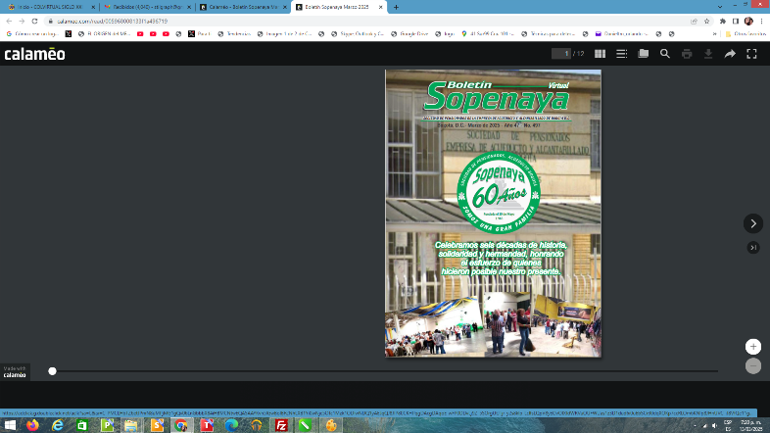Print the Sopenaya bulletin
Screen dimensions: 770x433
click(687, 54)
